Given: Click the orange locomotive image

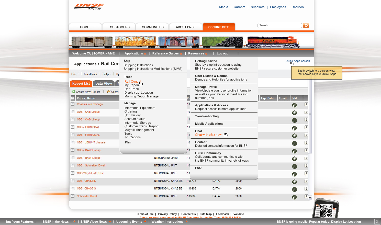Looking at the screenshot, I should (272, 42).
